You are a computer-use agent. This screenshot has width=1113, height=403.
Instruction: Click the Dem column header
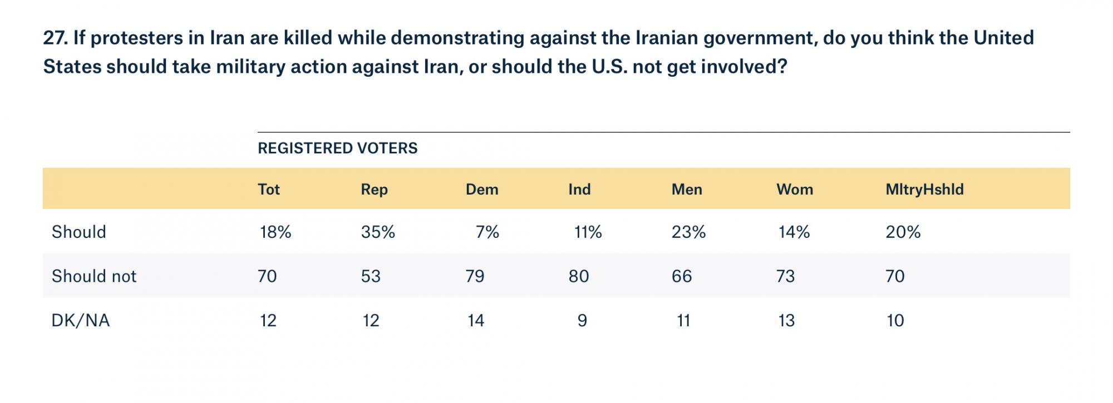(481, 190)
